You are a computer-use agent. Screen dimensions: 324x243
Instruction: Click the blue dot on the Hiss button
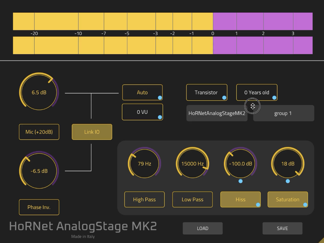pyautogui.click(x=258, y=205)
